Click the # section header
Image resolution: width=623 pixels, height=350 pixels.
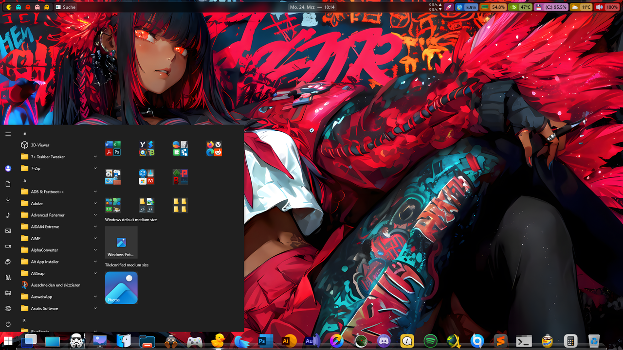coord(25,134)
